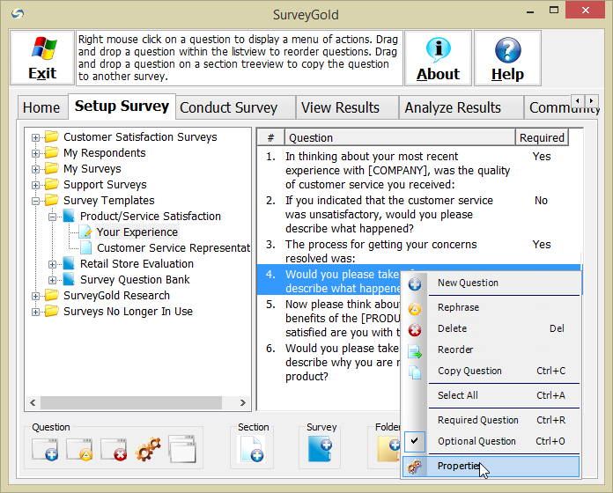The height and width of the screenshot is (493, 613).
Task: Click the Exit button with Windows logo
Action: coord(42,58)
